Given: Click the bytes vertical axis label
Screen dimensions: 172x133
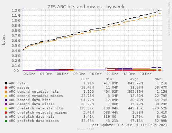Looking at the screenshot, I should pos(3,40).
